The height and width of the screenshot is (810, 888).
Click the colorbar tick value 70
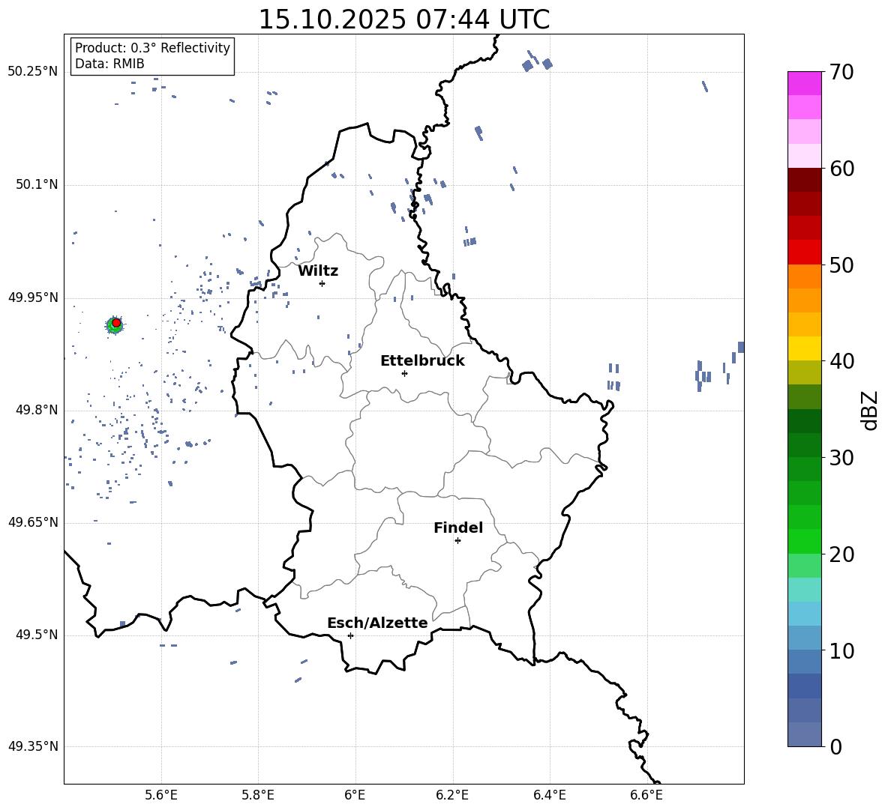[x=841, y=72]
